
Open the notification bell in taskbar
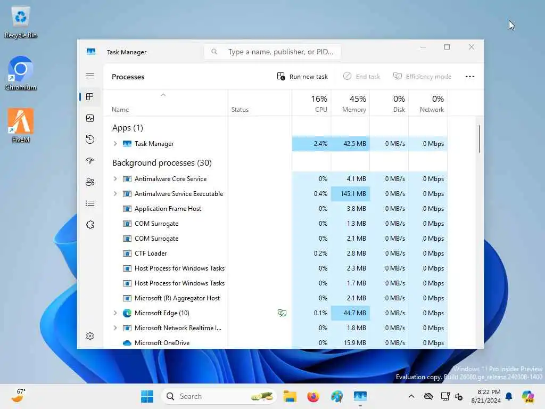[x=509, y=396]
